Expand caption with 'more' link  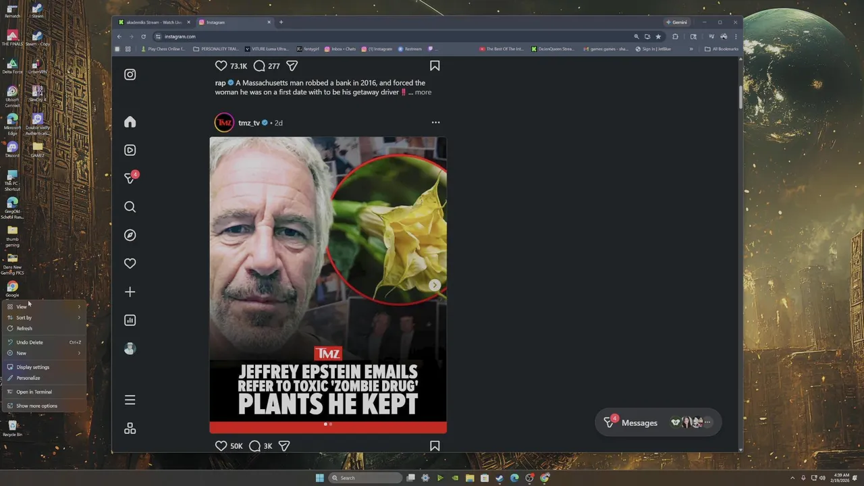(423, 92)
